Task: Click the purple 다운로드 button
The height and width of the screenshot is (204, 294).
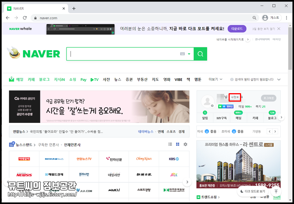Action: tap(237, 29)
